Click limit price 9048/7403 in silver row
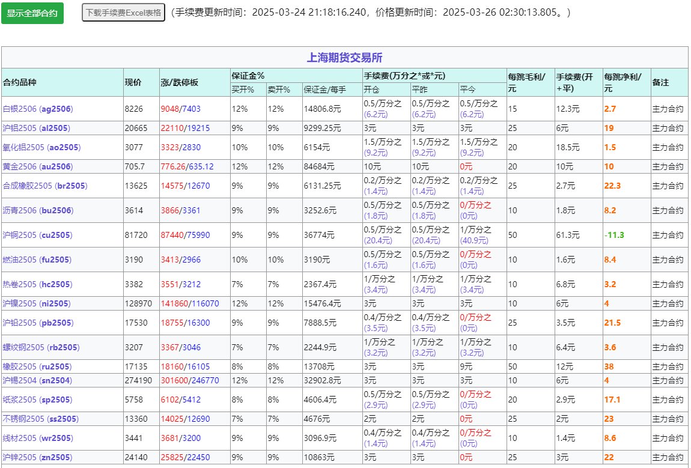Screen dimensions: 691x468 coord(181,109)
